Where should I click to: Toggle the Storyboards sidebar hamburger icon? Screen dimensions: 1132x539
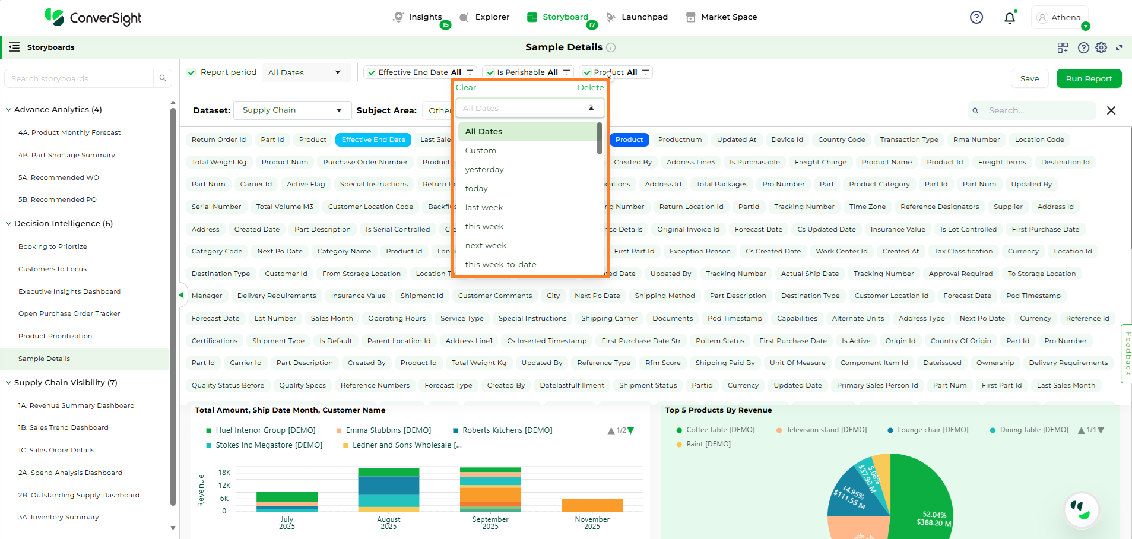click(x=14, y=47)
